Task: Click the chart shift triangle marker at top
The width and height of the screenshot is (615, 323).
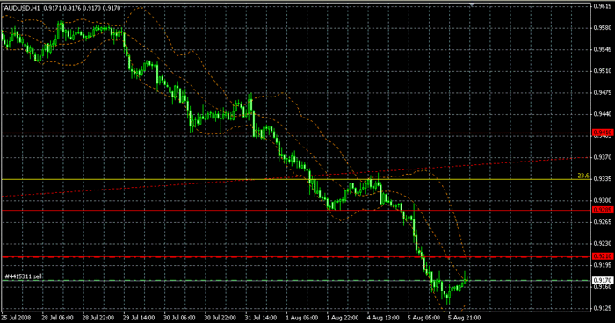Action: click(472, 4)
